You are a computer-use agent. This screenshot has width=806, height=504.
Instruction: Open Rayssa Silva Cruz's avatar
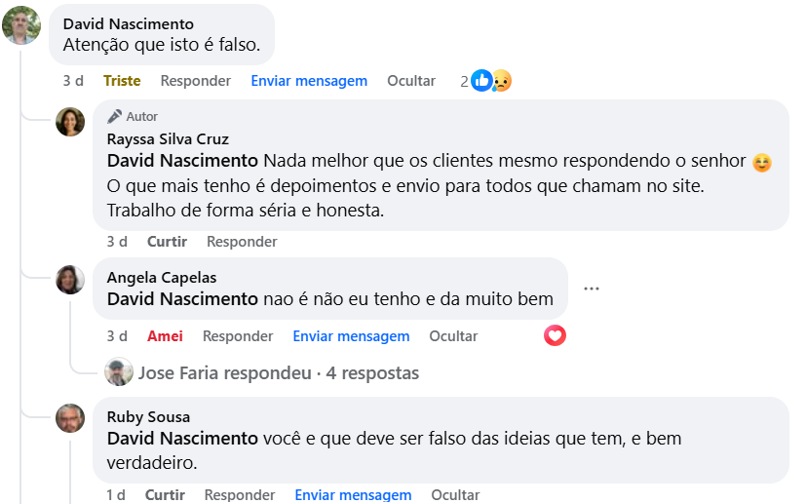point(70,122)
